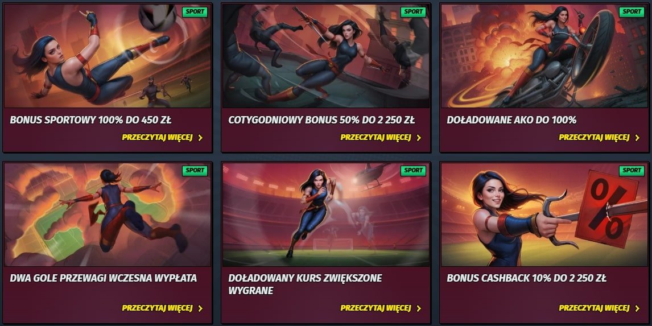Select the motorcycle explosion promo image
652x326 pixels.
[x=544, y=56]
